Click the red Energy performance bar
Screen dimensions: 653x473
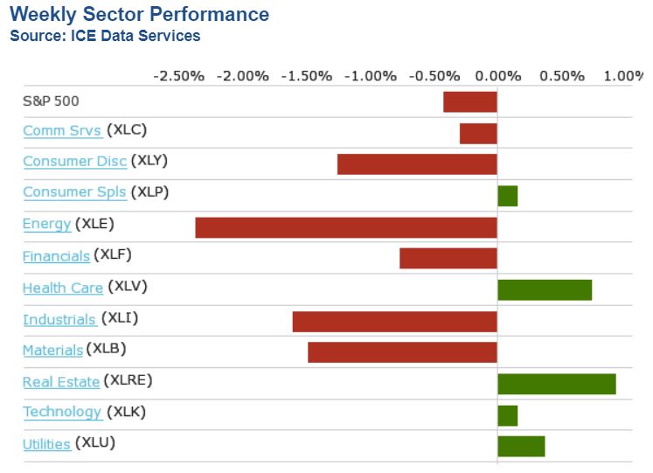(x=346, y=227)
